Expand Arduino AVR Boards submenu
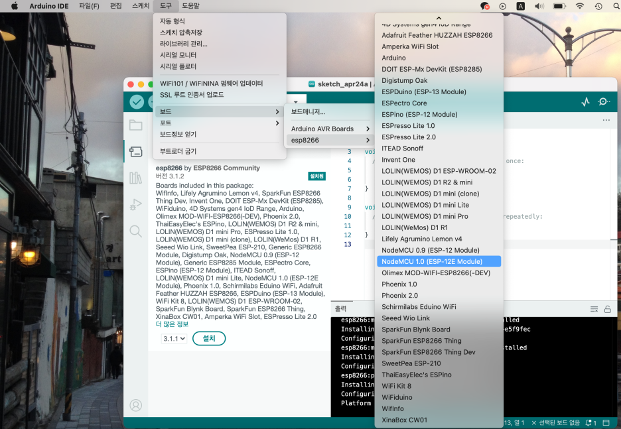 (330, 129)
